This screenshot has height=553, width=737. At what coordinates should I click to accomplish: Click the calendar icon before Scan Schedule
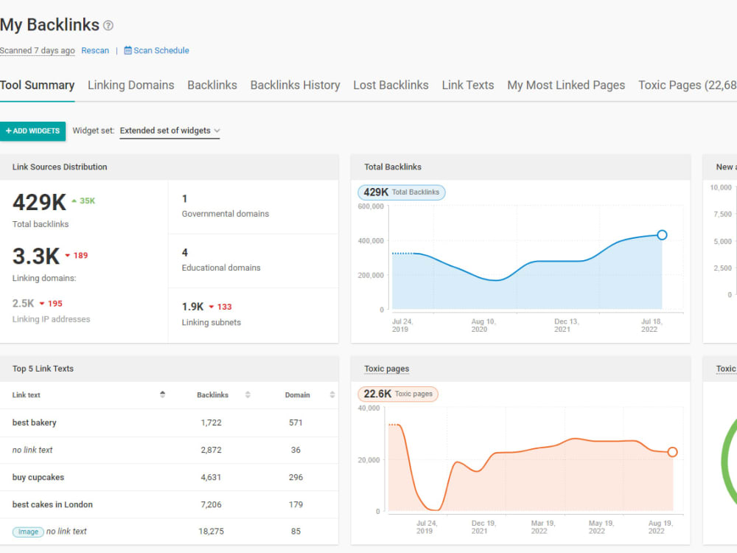[x=128, y=50]
